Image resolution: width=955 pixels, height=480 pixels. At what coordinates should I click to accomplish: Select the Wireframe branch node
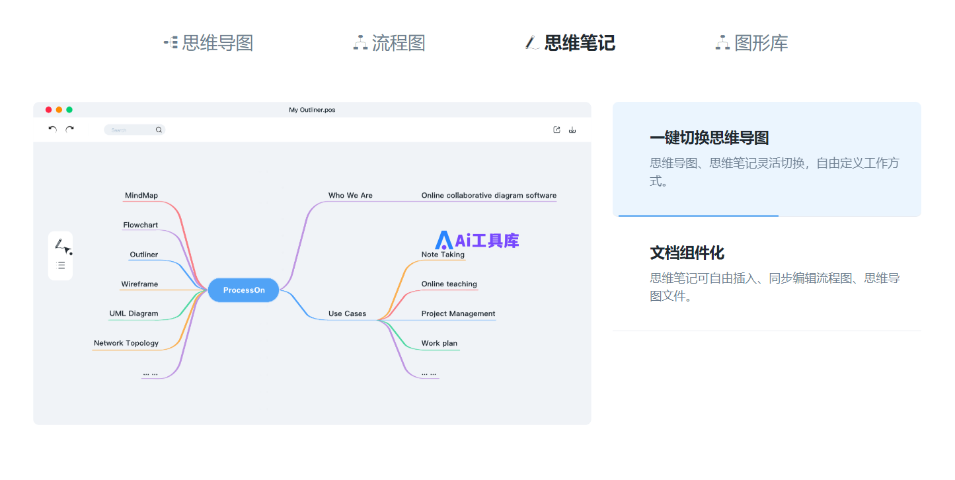click(139, 284)
